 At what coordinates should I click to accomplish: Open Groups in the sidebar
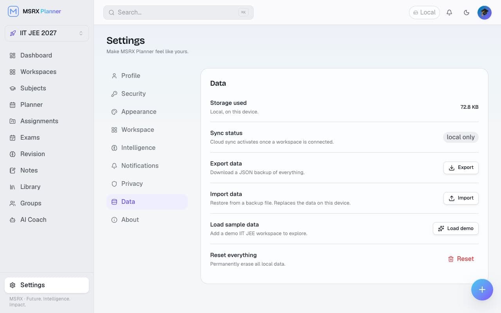coord(47,203)
